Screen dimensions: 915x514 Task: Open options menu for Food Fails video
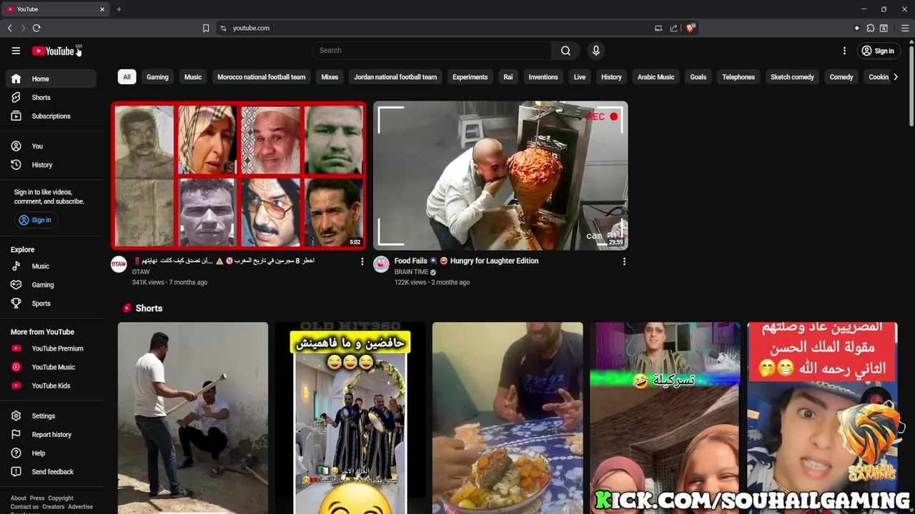(624, 262)
